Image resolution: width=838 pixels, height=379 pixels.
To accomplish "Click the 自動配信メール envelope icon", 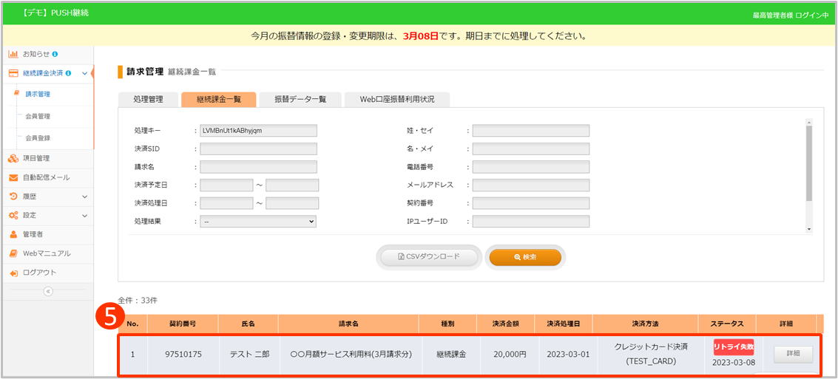I will (x=13, y=177).
